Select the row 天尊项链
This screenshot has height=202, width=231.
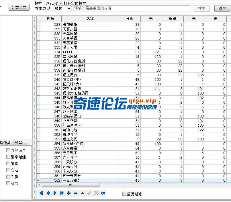(133, 34)
